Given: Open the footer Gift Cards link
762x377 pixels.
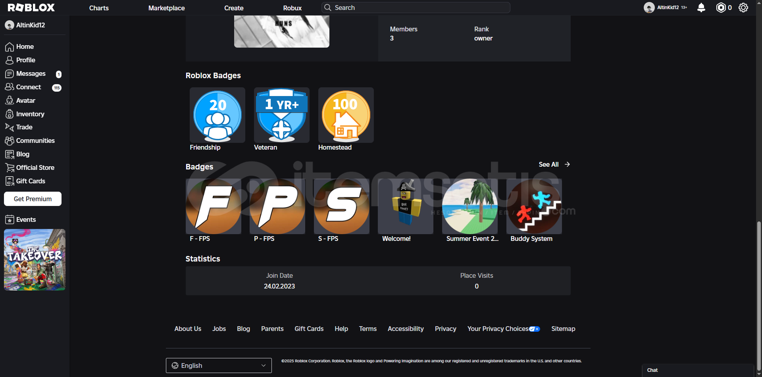Looking at the screenshot, I should [x=309, y=329].
